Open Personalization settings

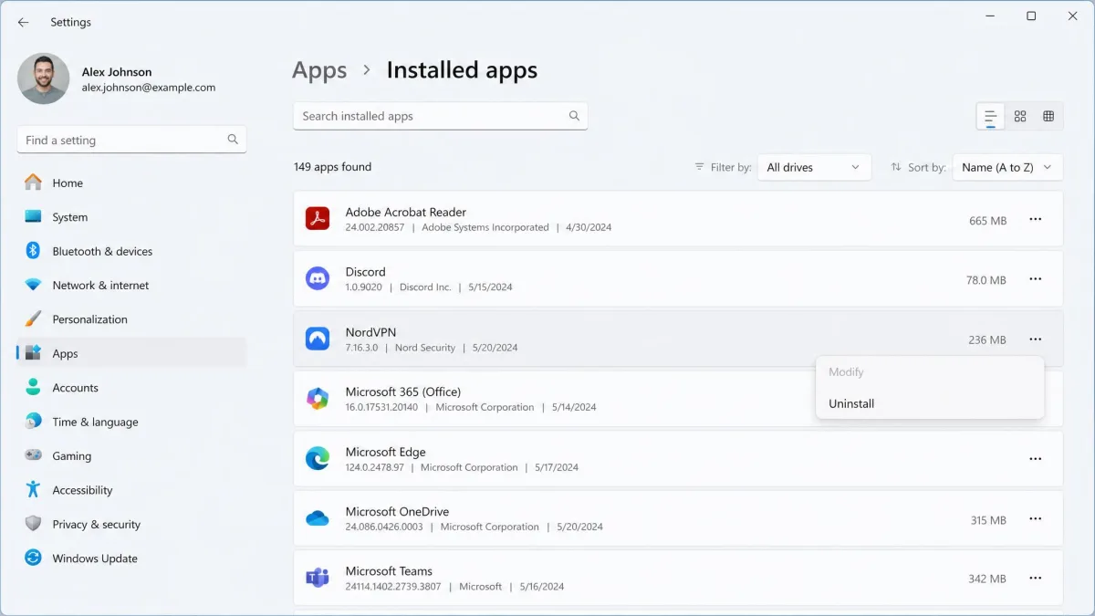pyautogui.click(x=131, y=319)
